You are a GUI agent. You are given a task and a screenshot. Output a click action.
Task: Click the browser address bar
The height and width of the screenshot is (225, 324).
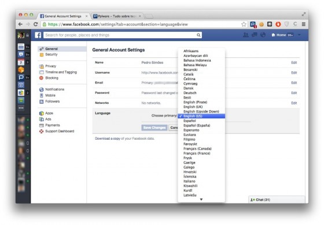pyautogui.click(x=144, y=24)
